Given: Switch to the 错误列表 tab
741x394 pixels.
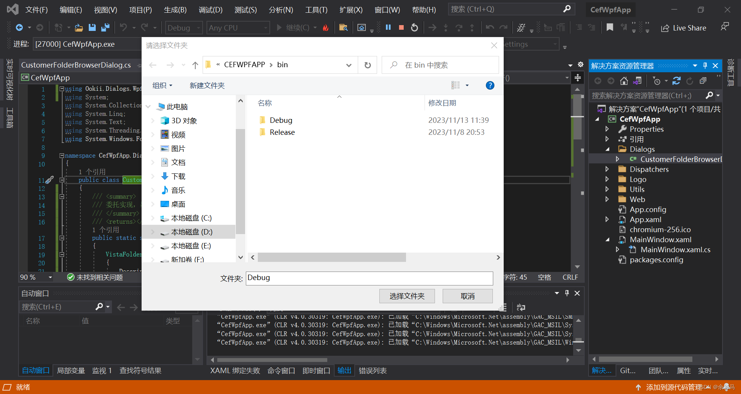Looking at the screenshot, I should tap(372, 370).
